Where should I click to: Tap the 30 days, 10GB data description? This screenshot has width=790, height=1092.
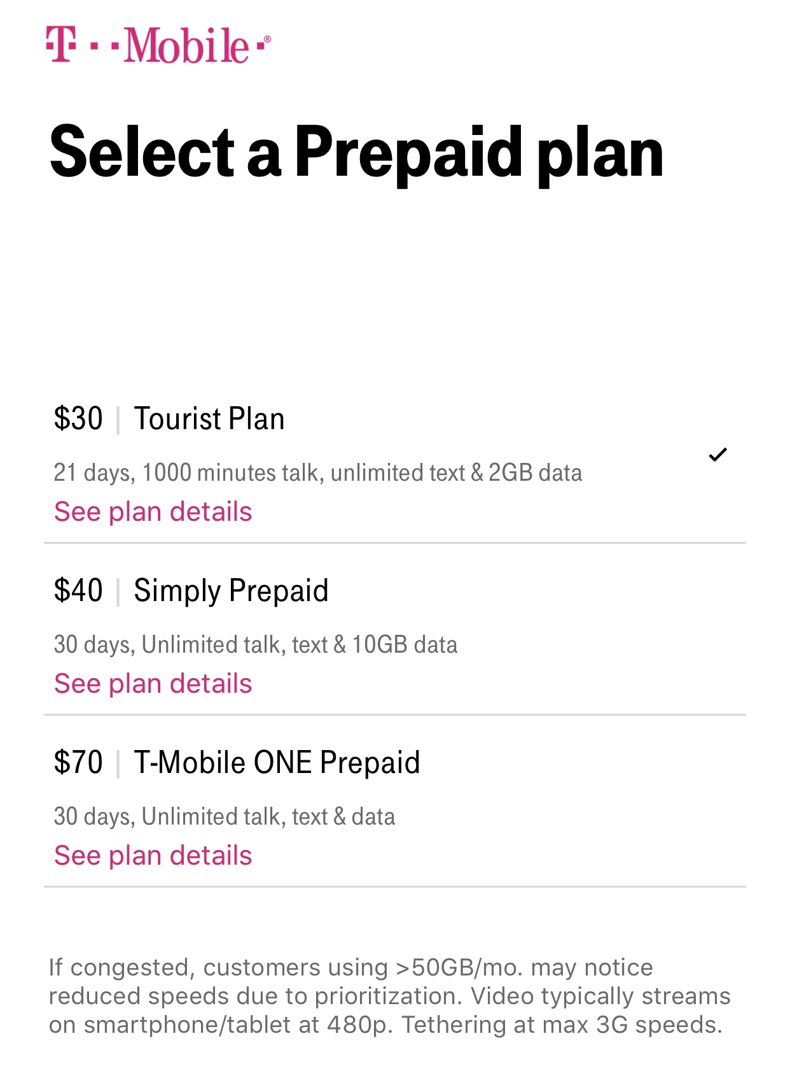point(256,645)
